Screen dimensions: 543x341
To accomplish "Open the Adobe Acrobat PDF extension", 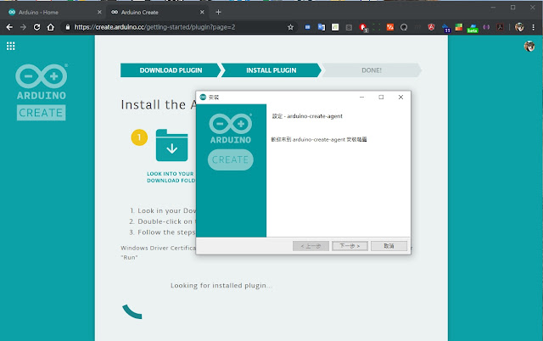I will tap(500, 27).
